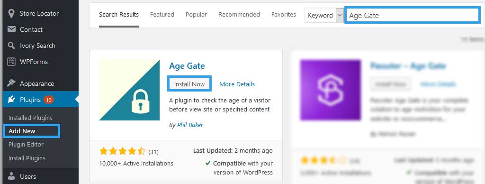Open the Age Gate padlock thumbnail
The image size is (485, 184).
pyautogui.click(x=129, y=90)
